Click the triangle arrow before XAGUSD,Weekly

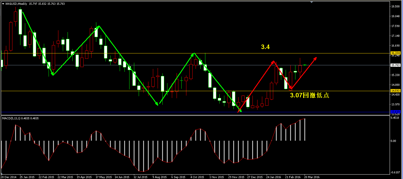coord(3,4)
